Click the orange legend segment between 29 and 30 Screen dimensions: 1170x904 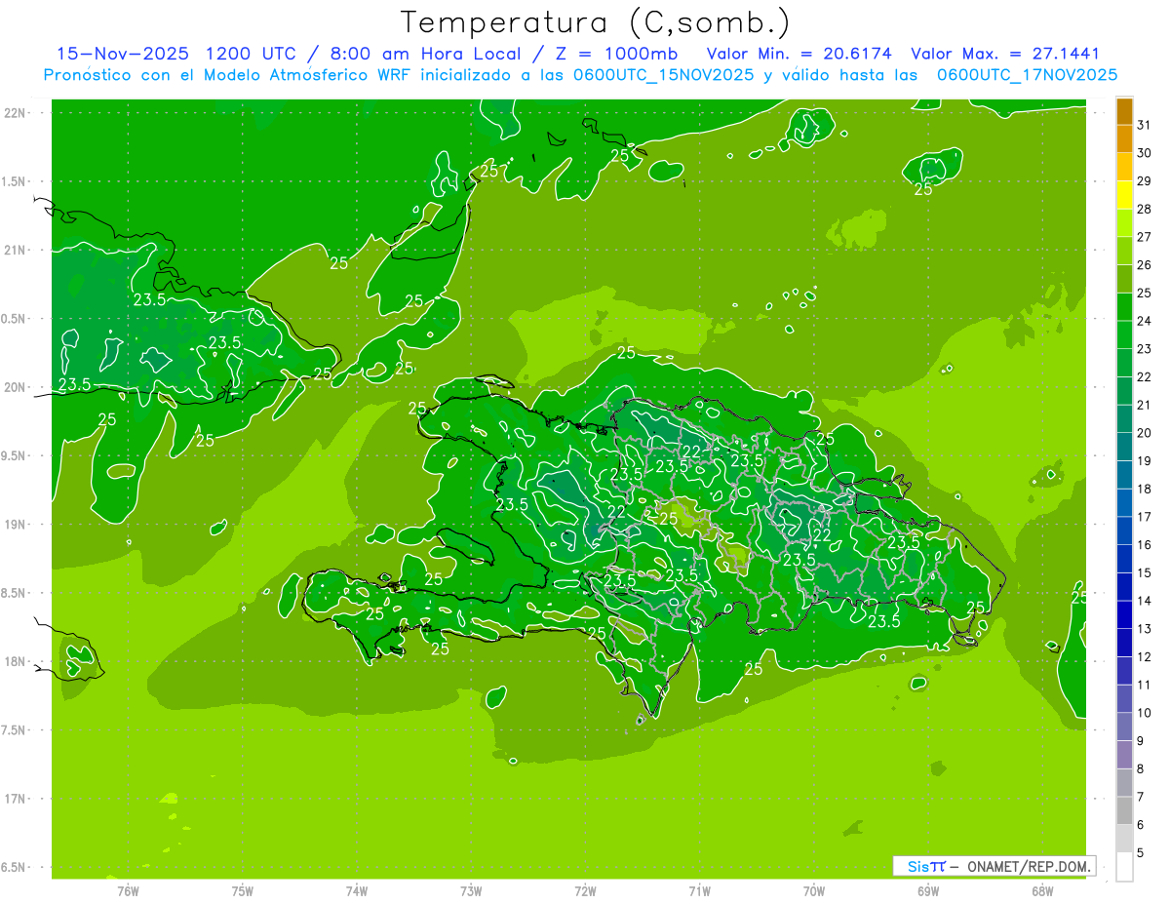[1124, 167]
